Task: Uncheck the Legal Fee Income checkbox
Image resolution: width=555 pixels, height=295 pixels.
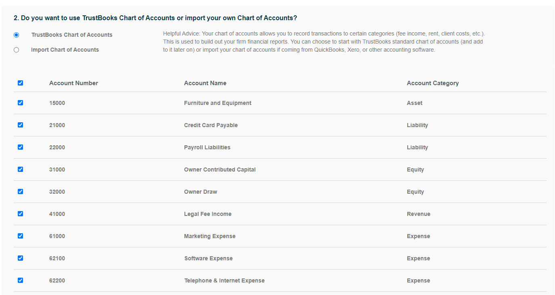Action: 20,213
